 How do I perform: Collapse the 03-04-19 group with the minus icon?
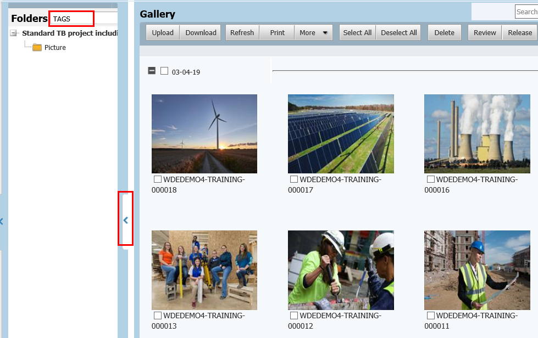151,70
